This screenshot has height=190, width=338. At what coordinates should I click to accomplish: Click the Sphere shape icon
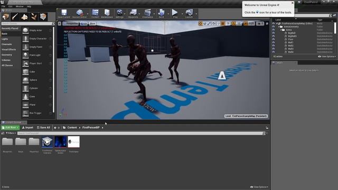(25, 80)
